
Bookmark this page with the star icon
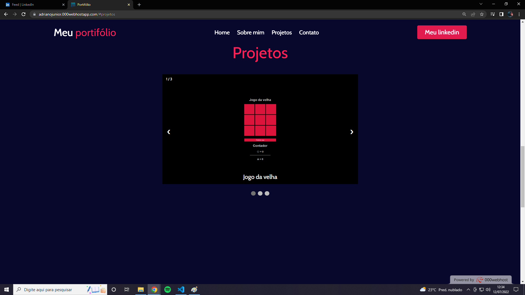point(482,14)
